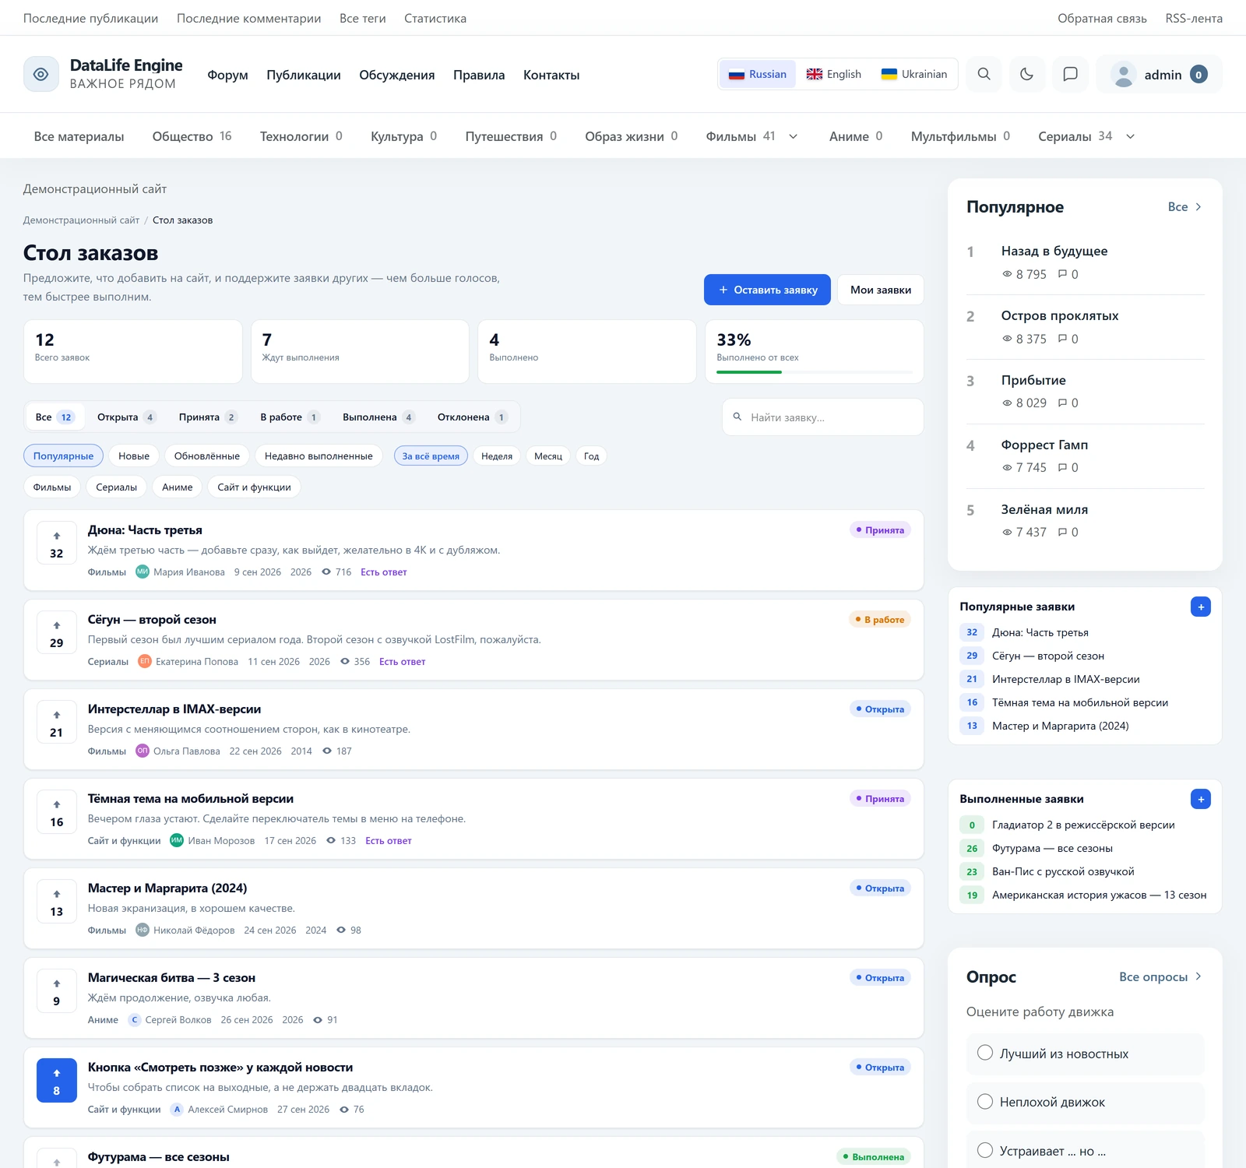
Task: Toggle dark mode moon icon
Action: click(x=1027, y=74)
